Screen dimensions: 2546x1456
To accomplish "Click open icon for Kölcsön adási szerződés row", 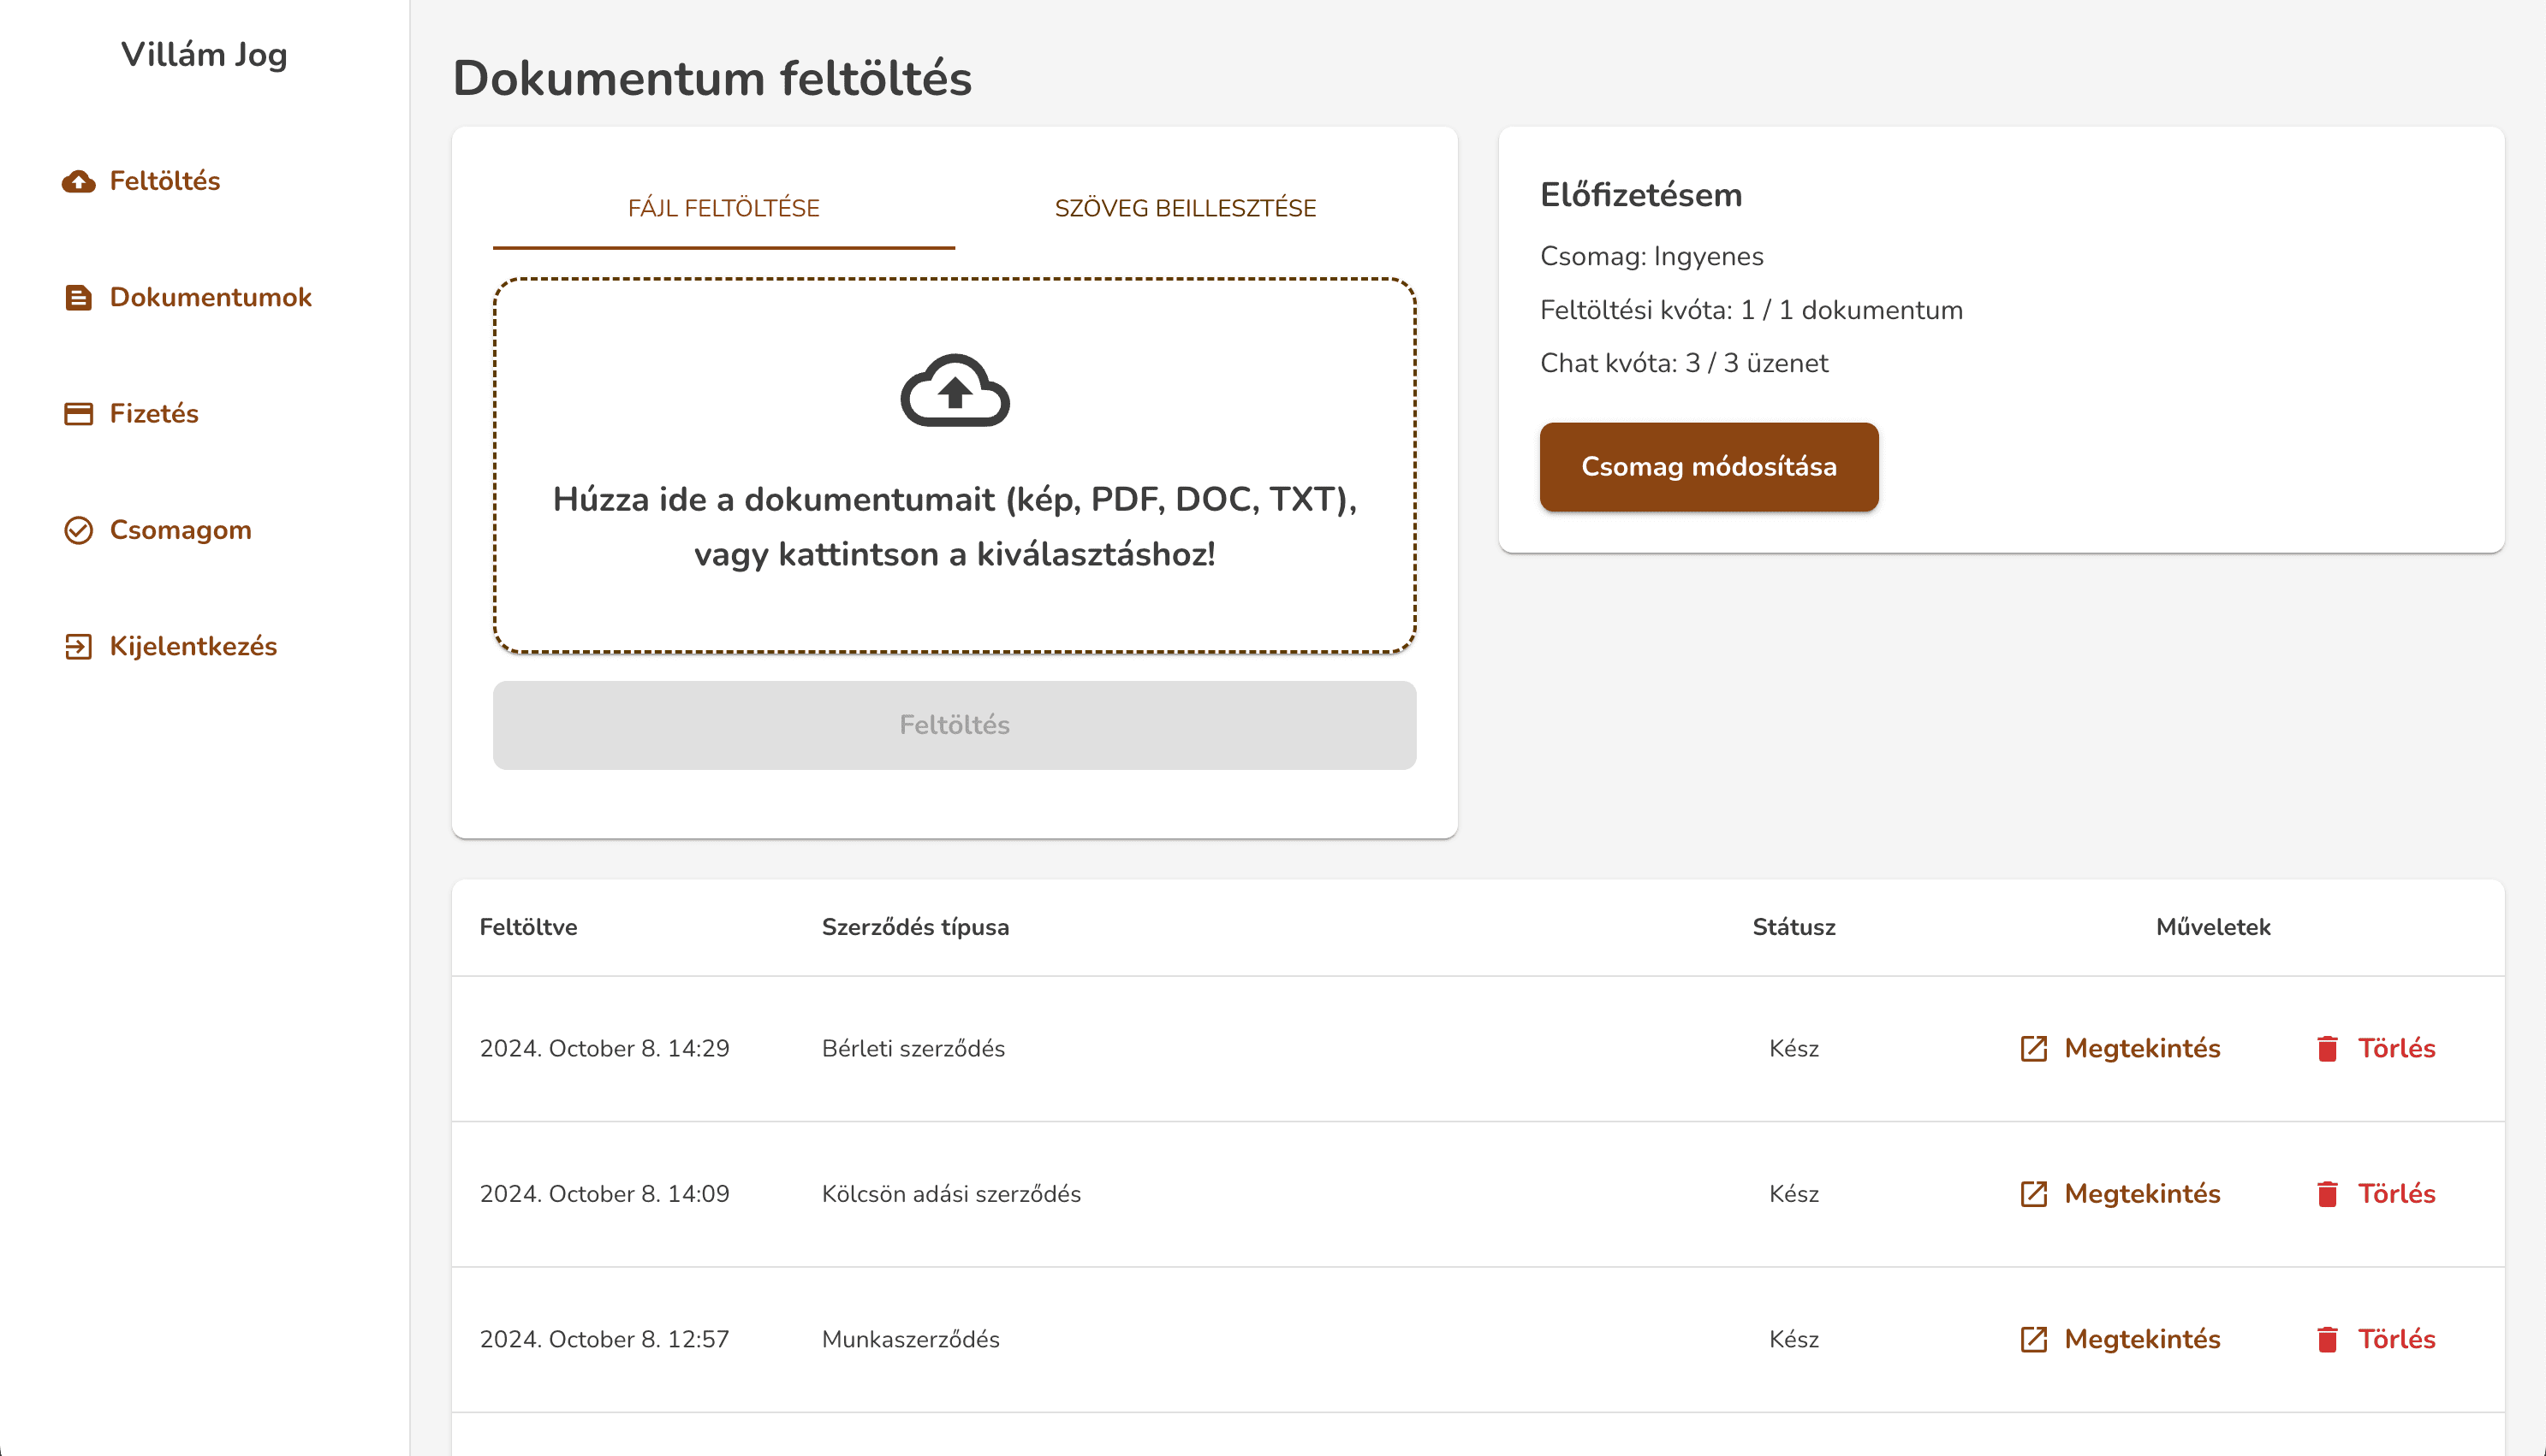I will (x=2033, y=1194).
